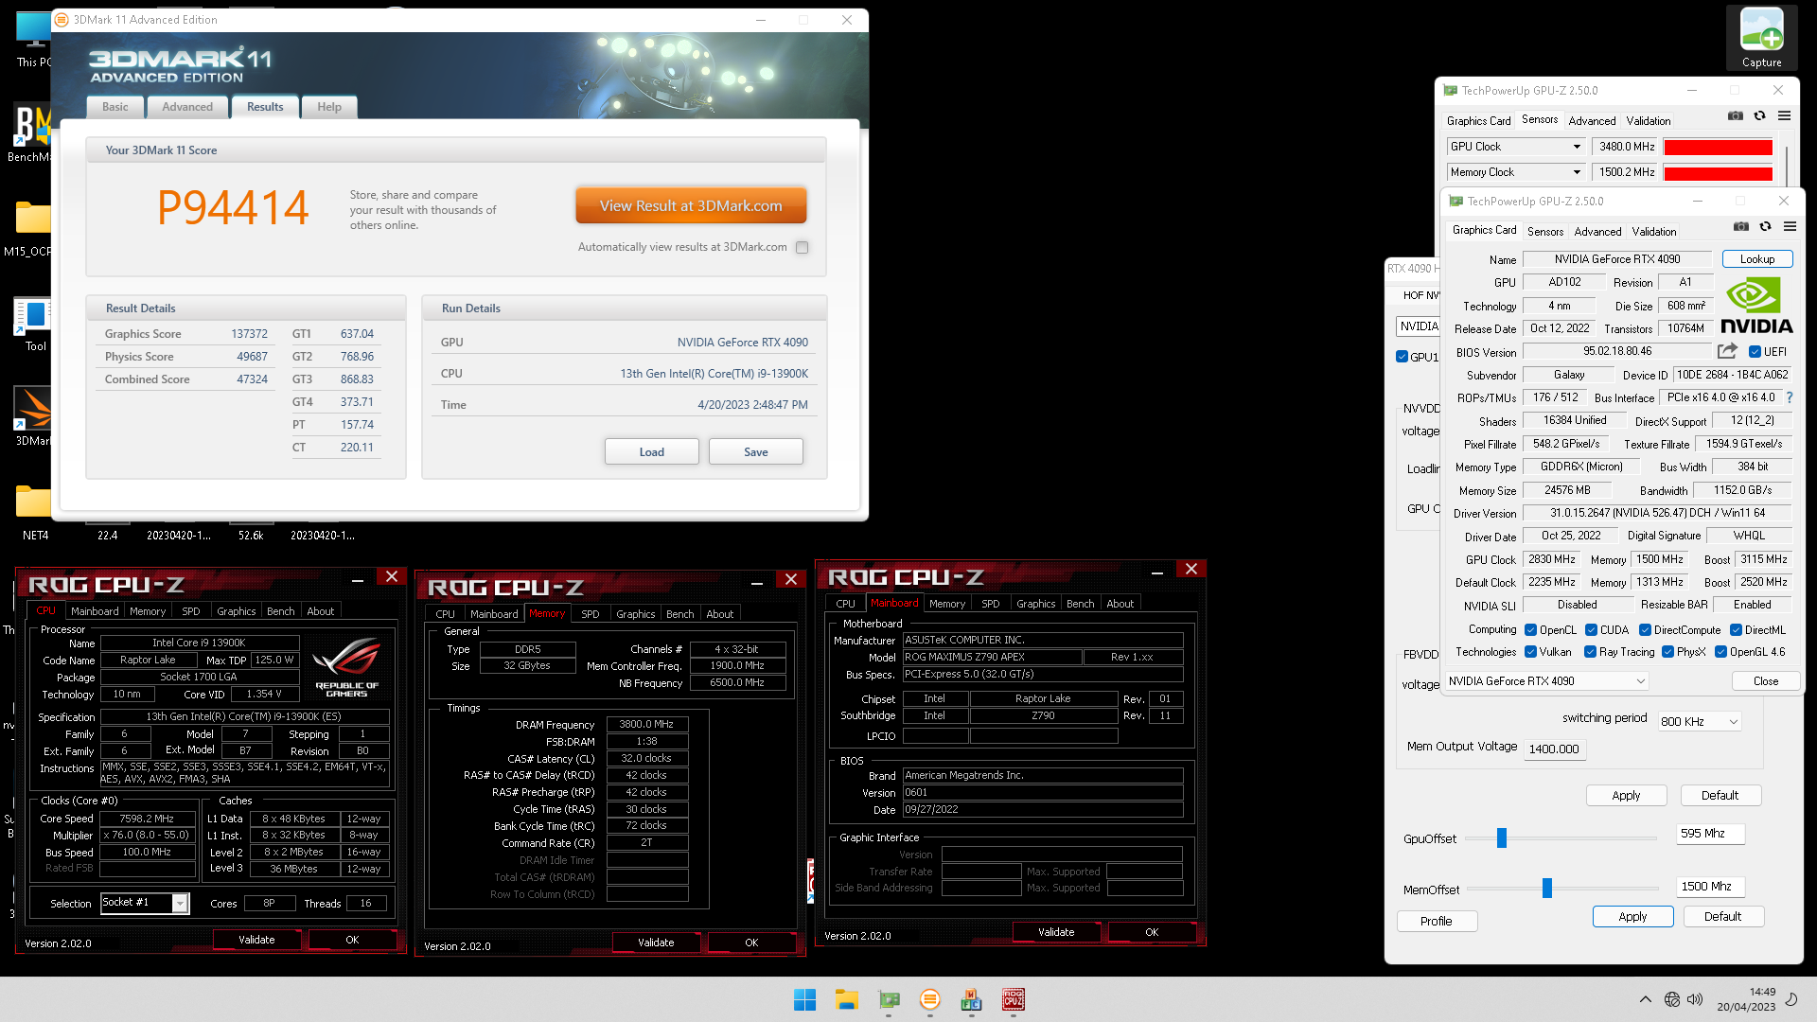
Task: Toggle the OpenGL 4.6 checkbox
Action: point(1720,652)
